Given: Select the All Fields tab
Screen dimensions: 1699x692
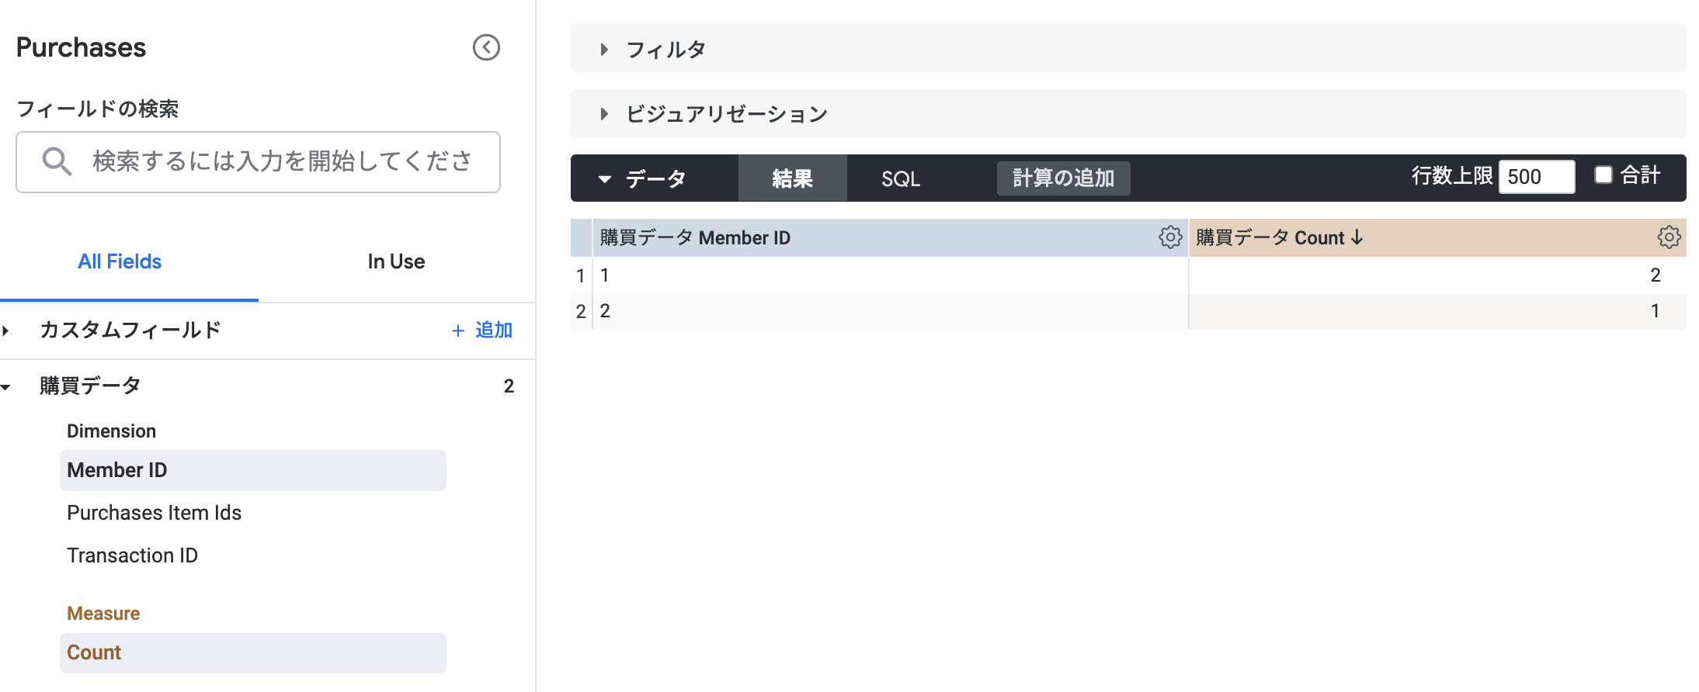Looking at the screenshot, I should pyautogui.click(x=120, y=262).
